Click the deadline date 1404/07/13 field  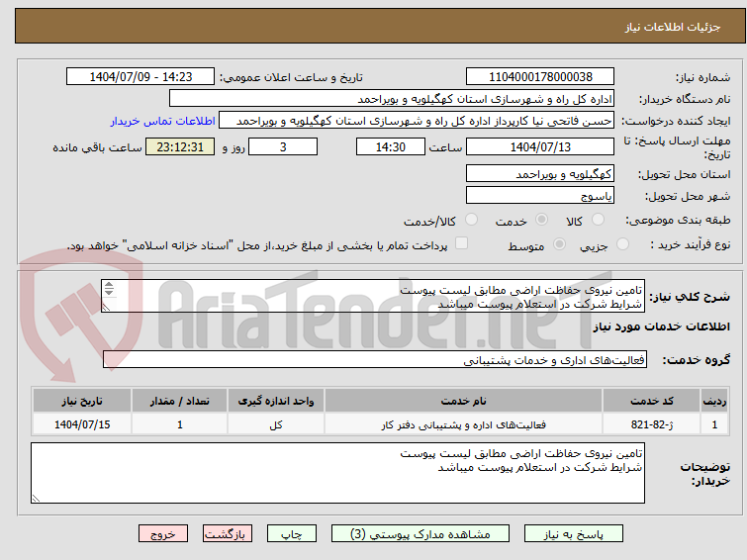[540, 146]
